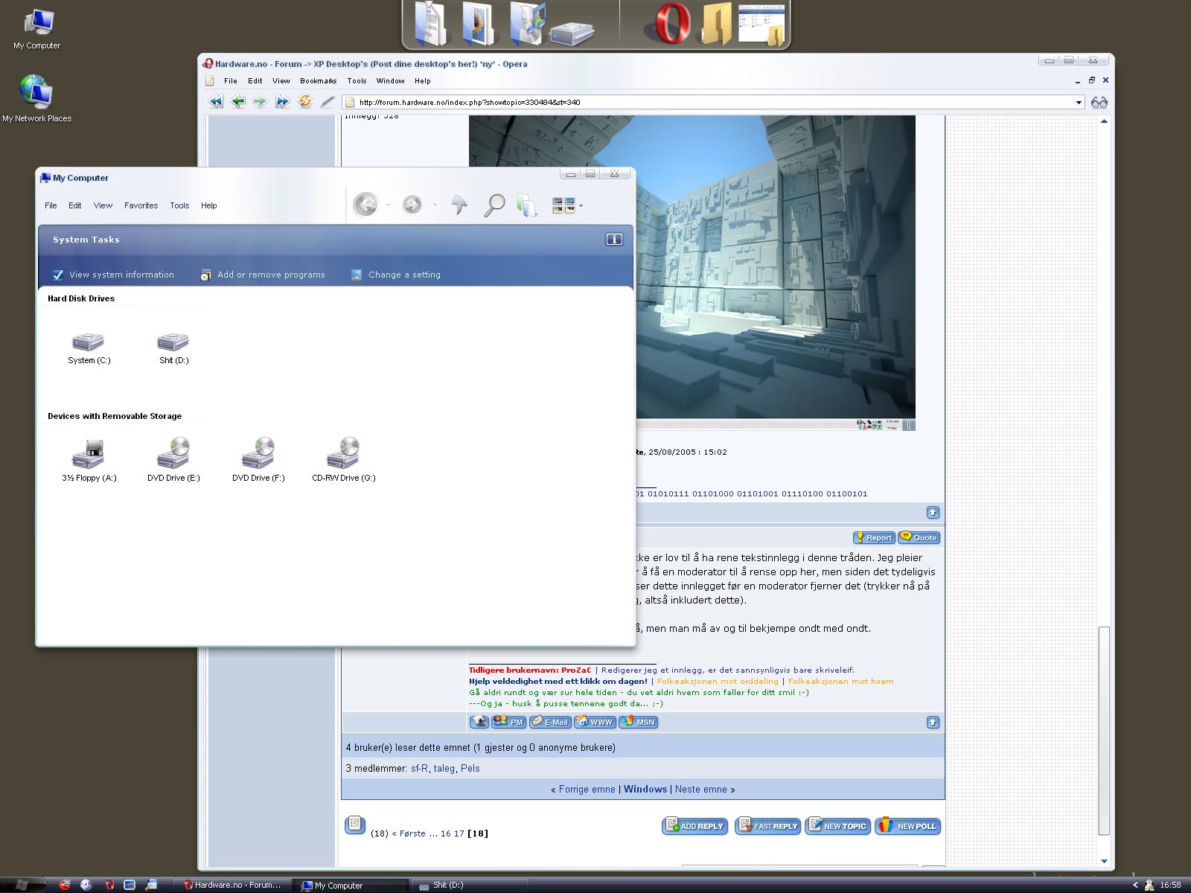The width and height of the screenshot is (1191, 893).
Task: Reload the page in Opera
Action: click(305, 101)
